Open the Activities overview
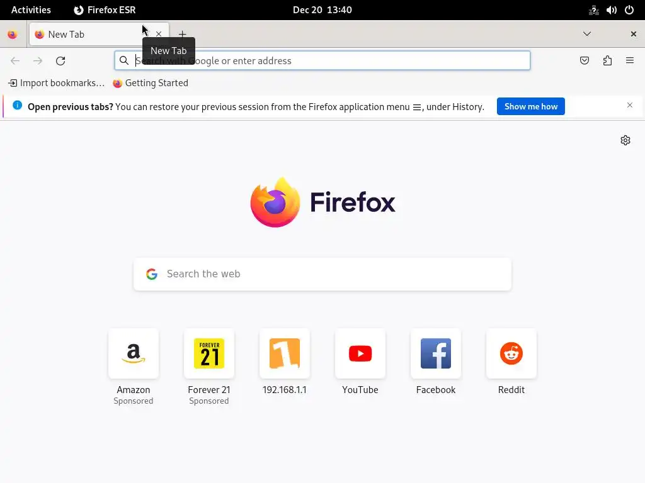The image size is (645, 483). (x=31, y=10)
